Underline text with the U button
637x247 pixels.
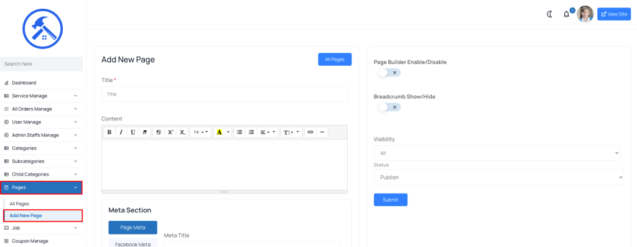click(x=133, y=132)
